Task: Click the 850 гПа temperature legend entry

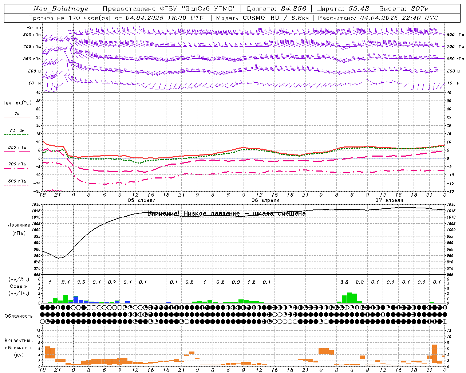Action: click(17, 148)
